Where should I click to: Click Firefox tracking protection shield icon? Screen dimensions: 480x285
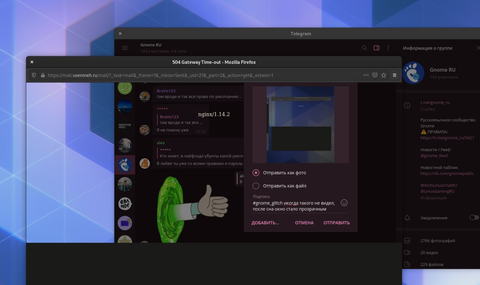34,75
